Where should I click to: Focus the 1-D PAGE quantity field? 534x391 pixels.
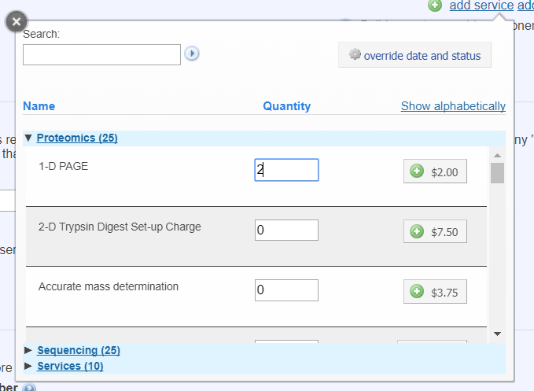[x=286, y=170]
